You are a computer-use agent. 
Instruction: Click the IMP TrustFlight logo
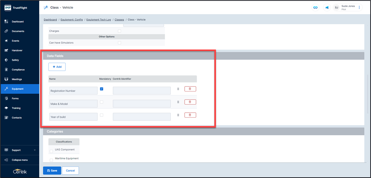pos(16,7)
